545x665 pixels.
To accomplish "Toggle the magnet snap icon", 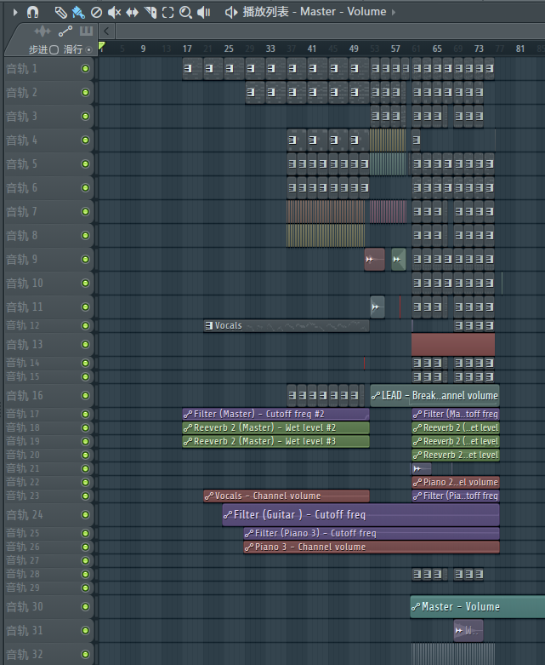I will click(32, 12).
